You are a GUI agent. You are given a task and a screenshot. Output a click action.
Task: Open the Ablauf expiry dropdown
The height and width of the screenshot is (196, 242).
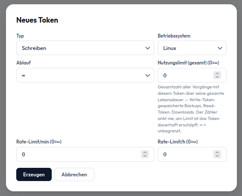85,75
